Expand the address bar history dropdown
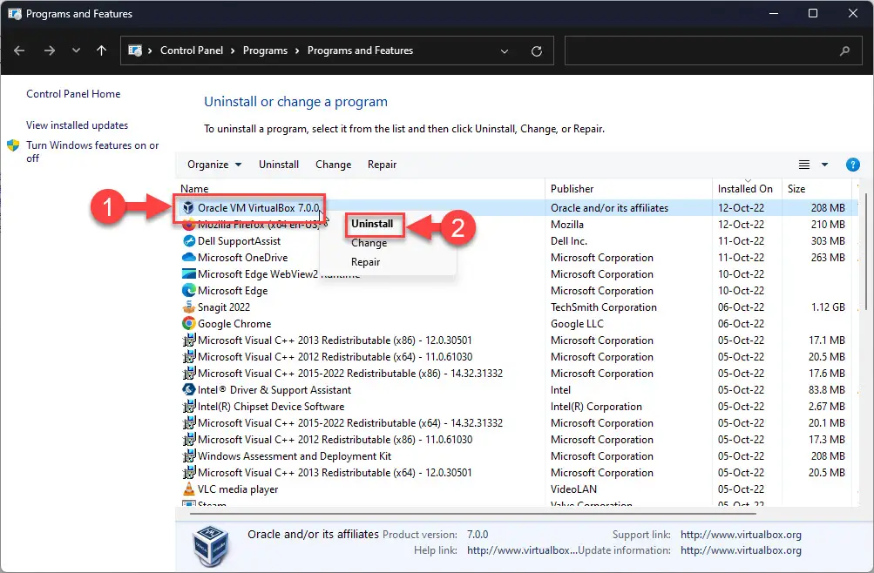Screen dimensions: 874x573 click(505, 51)
